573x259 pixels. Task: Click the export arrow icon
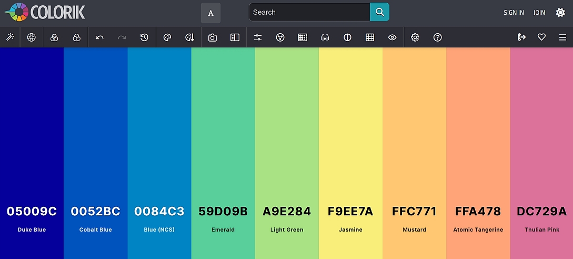tap(522, 37)
